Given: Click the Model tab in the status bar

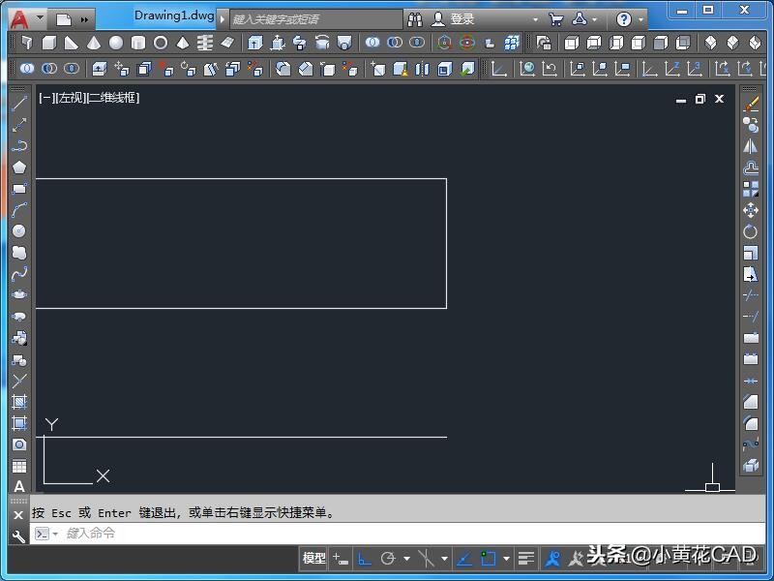Looking at the screenshot, I should click(313, 559).
